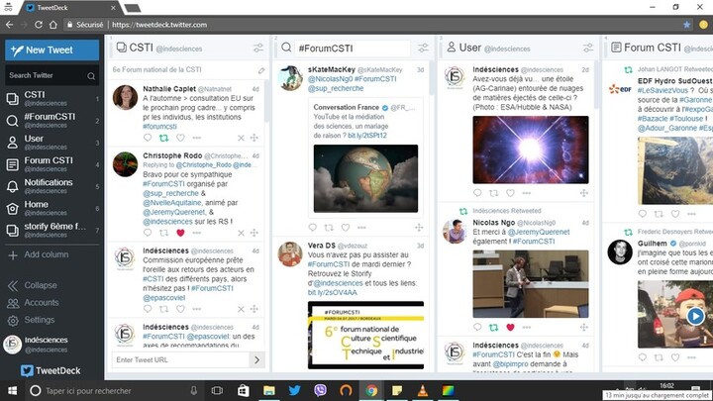Open sKateMacKey's avatar profile
This screenshot has width=713, height=401.
[x=290, y=78]
